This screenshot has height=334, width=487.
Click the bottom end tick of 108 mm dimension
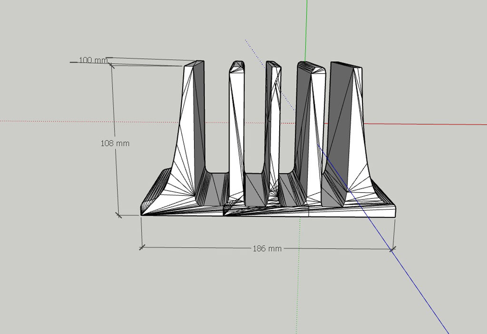click(119, 215)
